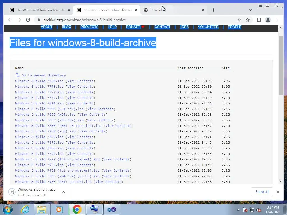Image resolution: width=287 pixels, height=215 pixels.
Task: Download build 7850 (x86) (Enterprise).iso
Action: coord(58,126)
